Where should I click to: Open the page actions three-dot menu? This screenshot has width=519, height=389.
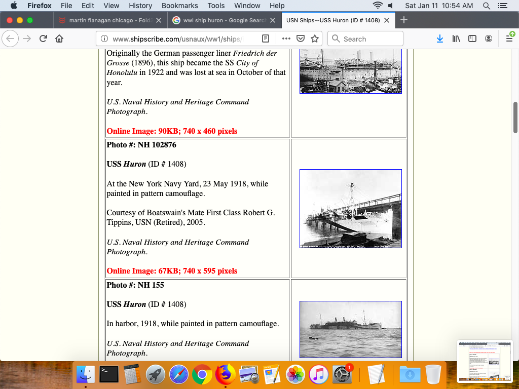coord(286,39)
